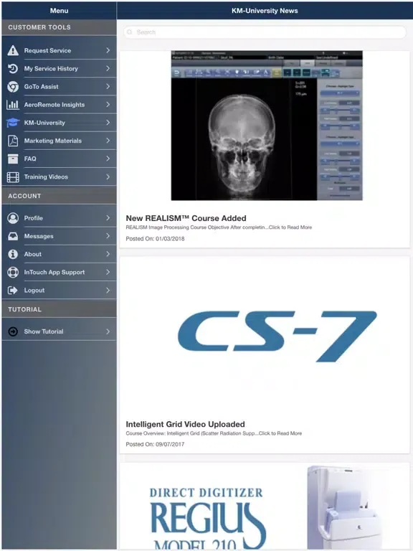Click the Request Service warning triangle icon
This screenshot has height=551, width=413.
click(13, 51)
